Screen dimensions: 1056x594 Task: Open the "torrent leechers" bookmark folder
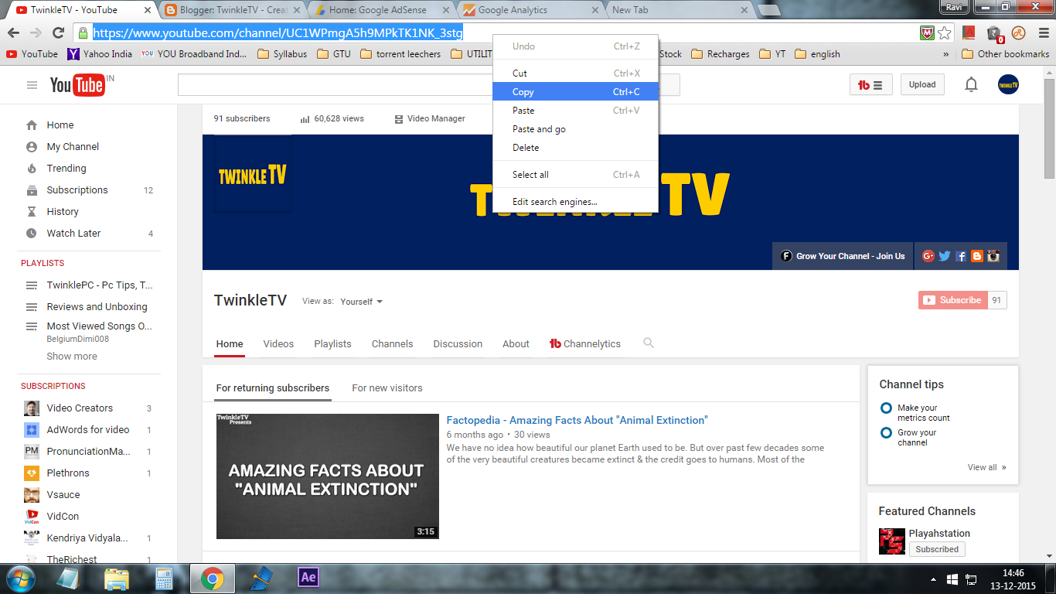point(400,54)
